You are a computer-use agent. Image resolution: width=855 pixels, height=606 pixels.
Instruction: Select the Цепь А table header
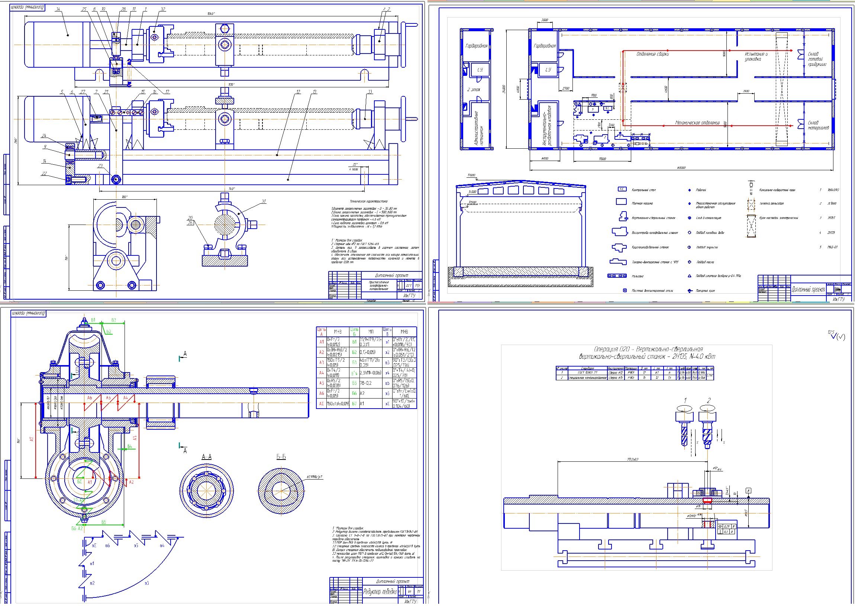321,331
